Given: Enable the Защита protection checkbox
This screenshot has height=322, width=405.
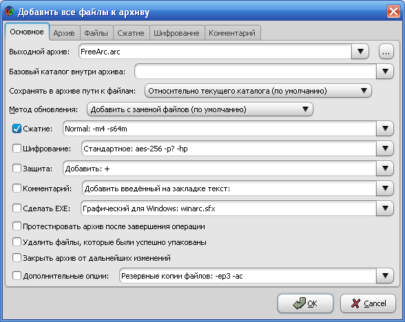Looking at the screenshot, I should coord(17,169).
